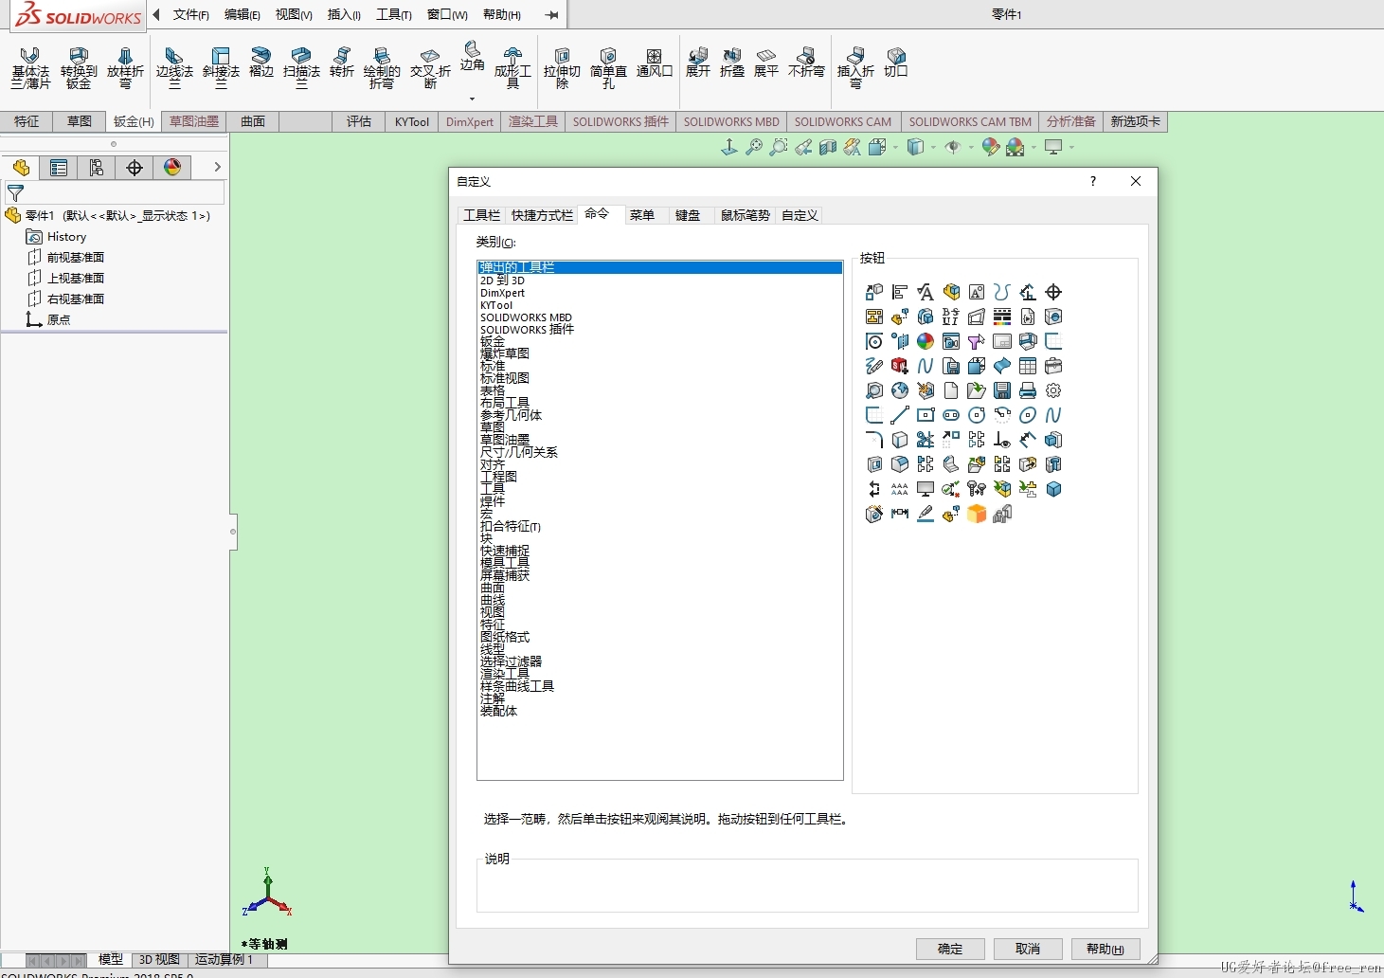1384x978 pixels.
Task: Switch to the 运动算例 1 bottom tab
Action: [225, 960]
